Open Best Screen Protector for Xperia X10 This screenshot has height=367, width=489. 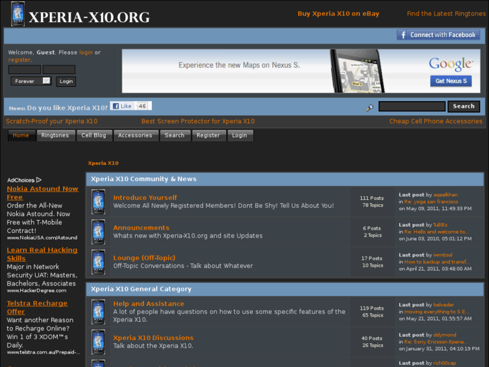point(198,121)
